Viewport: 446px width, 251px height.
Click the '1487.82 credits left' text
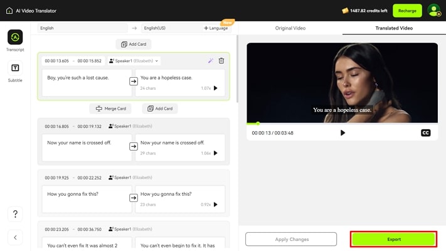(x=369, y=11)
